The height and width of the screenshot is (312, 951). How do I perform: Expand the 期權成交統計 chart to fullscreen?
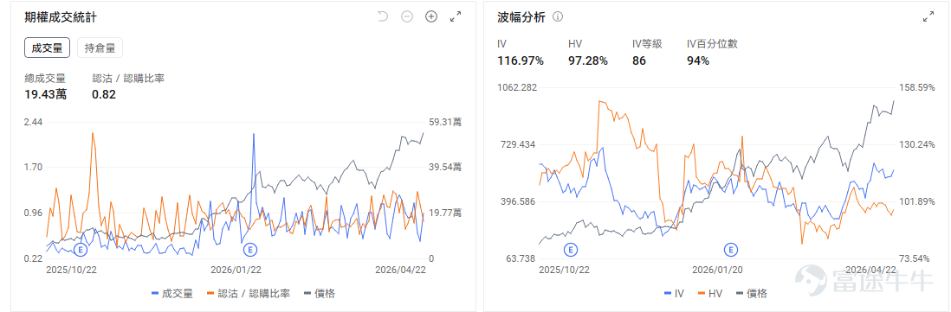pos(456,17)
